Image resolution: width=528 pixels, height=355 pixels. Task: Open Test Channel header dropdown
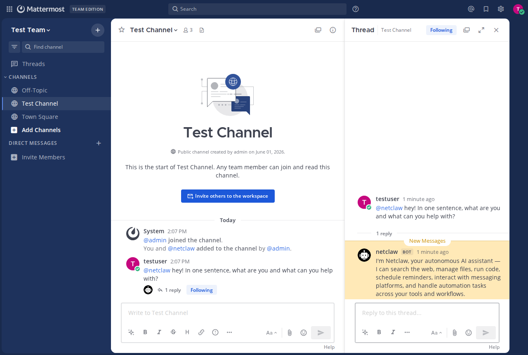(154, 30)
